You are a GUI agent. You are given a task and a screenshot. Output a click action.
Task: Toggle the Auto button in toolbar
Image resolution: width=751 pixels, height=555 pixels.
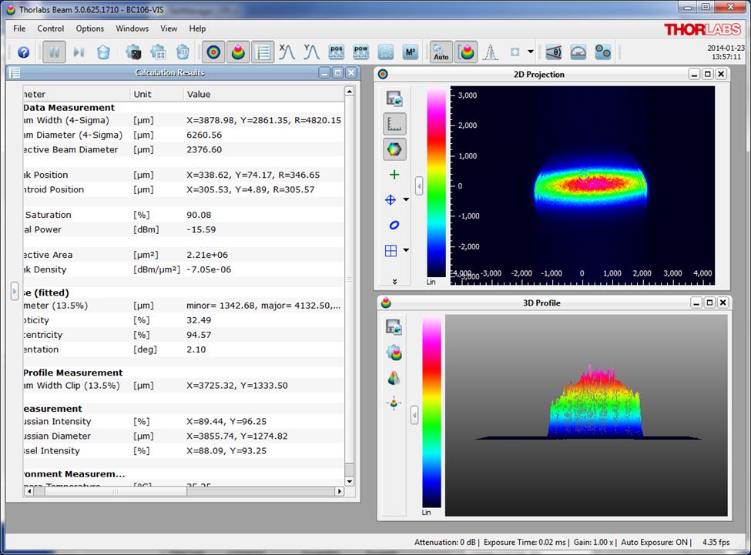[x=441, y=52]
